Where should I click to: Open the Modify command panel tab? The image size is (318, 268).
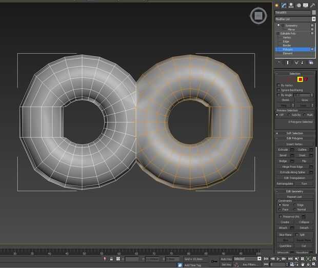(284, 5)
